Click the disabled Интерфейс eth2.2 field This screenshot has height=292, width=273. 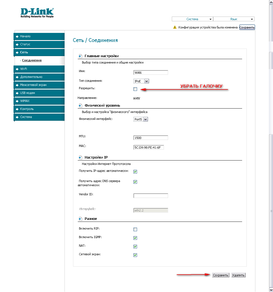pyautogui.click(x=151, y=211)
